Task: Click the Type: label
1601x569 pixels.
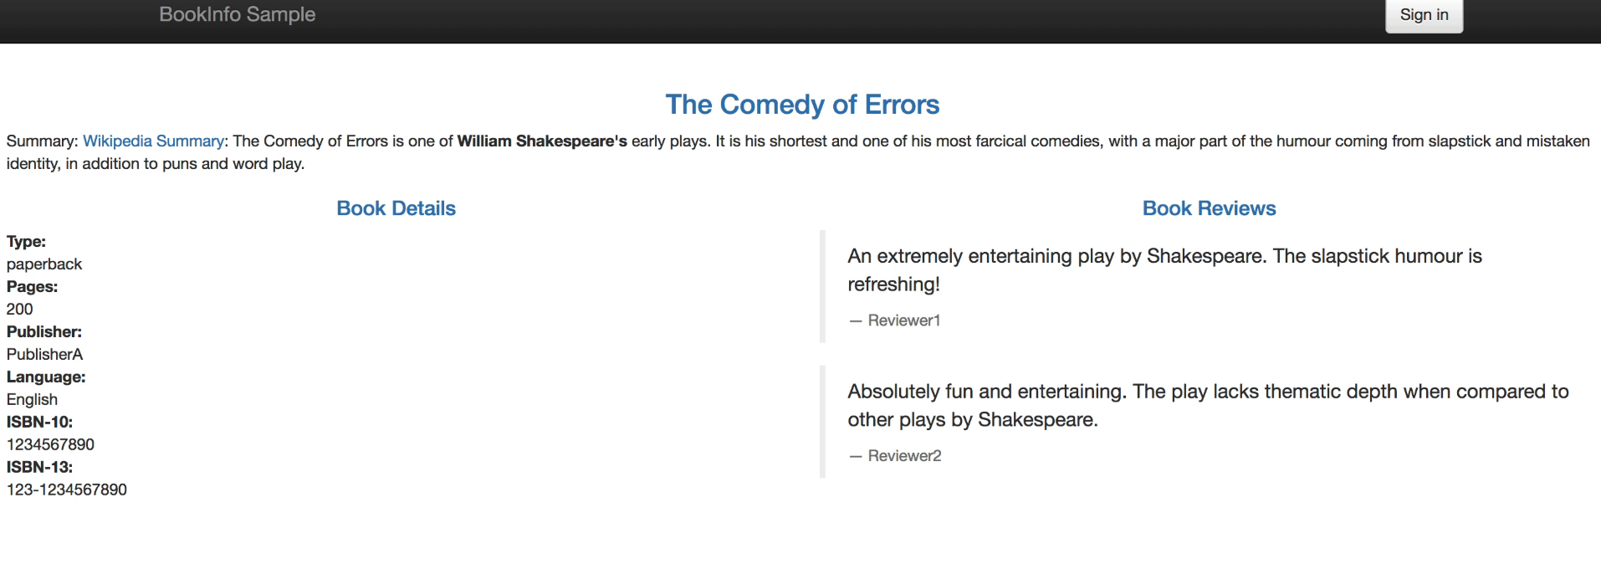Action: 26,242
